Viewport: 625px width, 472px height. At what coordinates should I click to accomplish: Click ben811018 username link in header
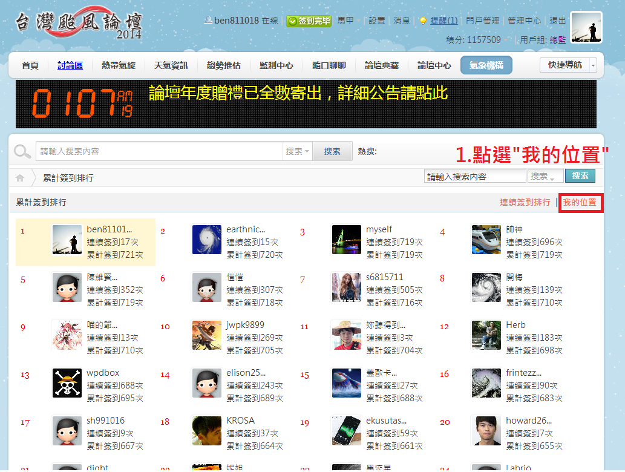click(237, 21)
